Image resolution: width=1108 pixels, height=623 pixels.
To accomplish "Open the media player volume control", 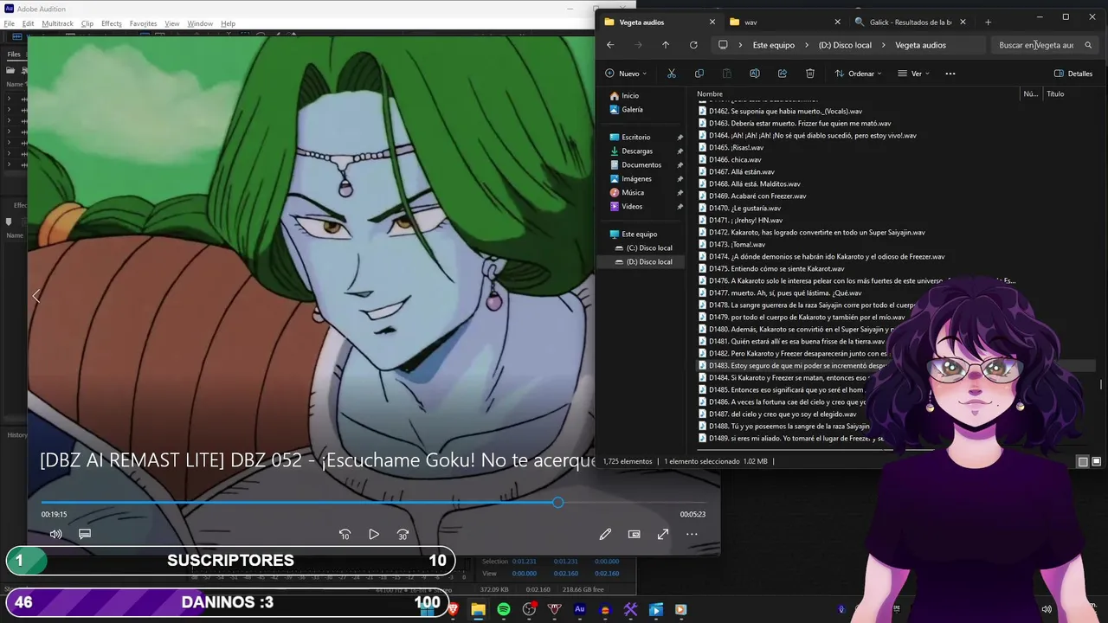I will point(56,535).
